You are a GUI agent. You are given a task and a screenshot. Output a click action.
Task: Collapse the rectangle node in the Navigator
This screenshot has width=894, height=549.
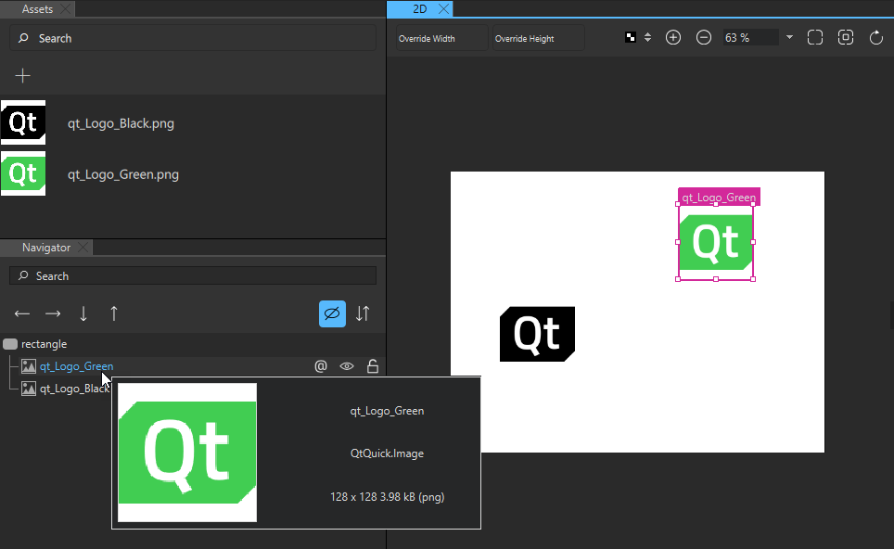(x=9, y=343)
